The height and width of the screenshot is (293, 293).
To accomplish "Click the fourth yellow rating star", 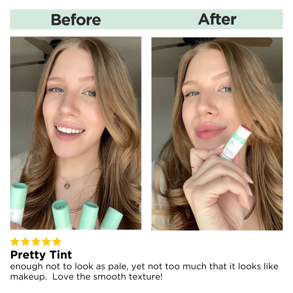I will [x=46, y=241].
